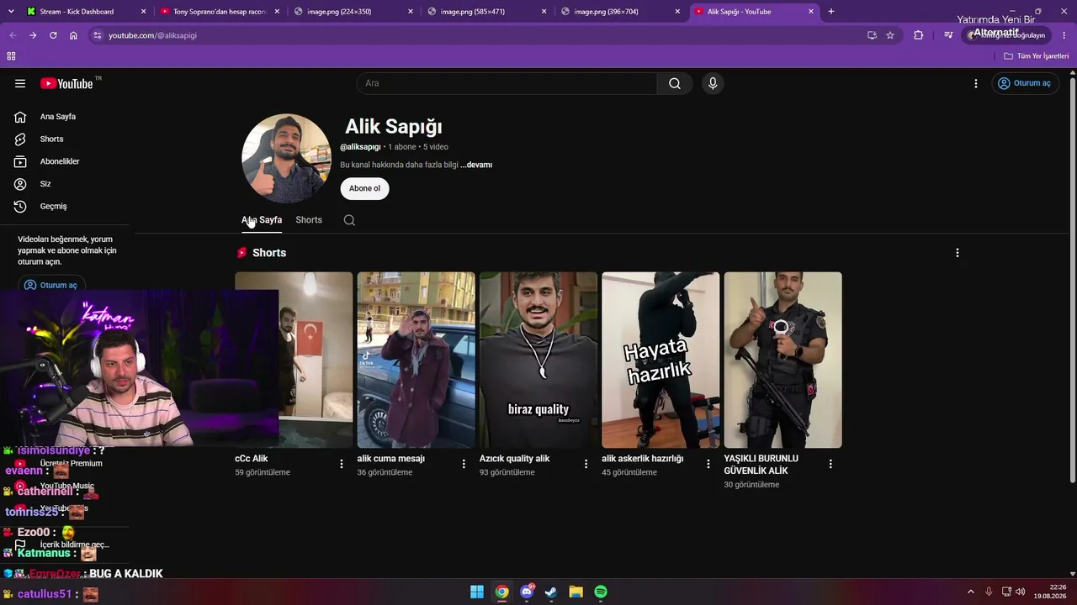1077x605 pixels.
Task: Bookmark this page with the star icon
Action: pos(890,35)
